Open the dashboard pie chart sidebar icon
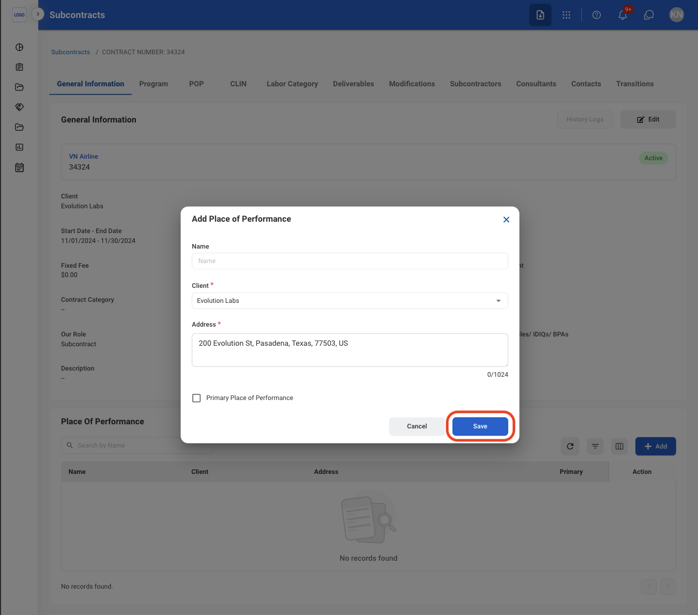This screenshot has height=615, width=698. tap(19, 47)
